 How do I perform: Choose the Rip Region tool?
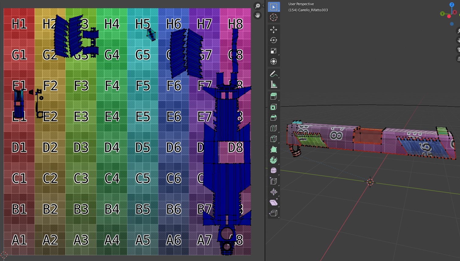pyautogui.click(x=274, y=213)
